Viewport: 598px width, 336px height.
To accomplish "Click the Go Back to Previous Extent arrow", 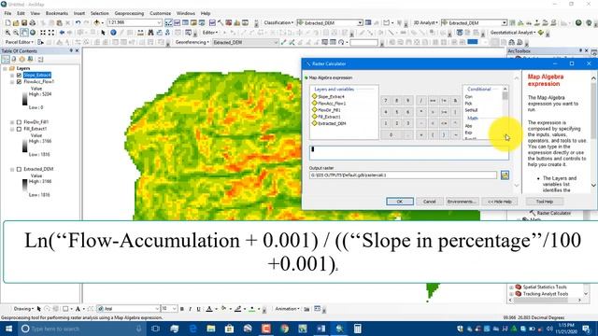I will coord(62,33).
